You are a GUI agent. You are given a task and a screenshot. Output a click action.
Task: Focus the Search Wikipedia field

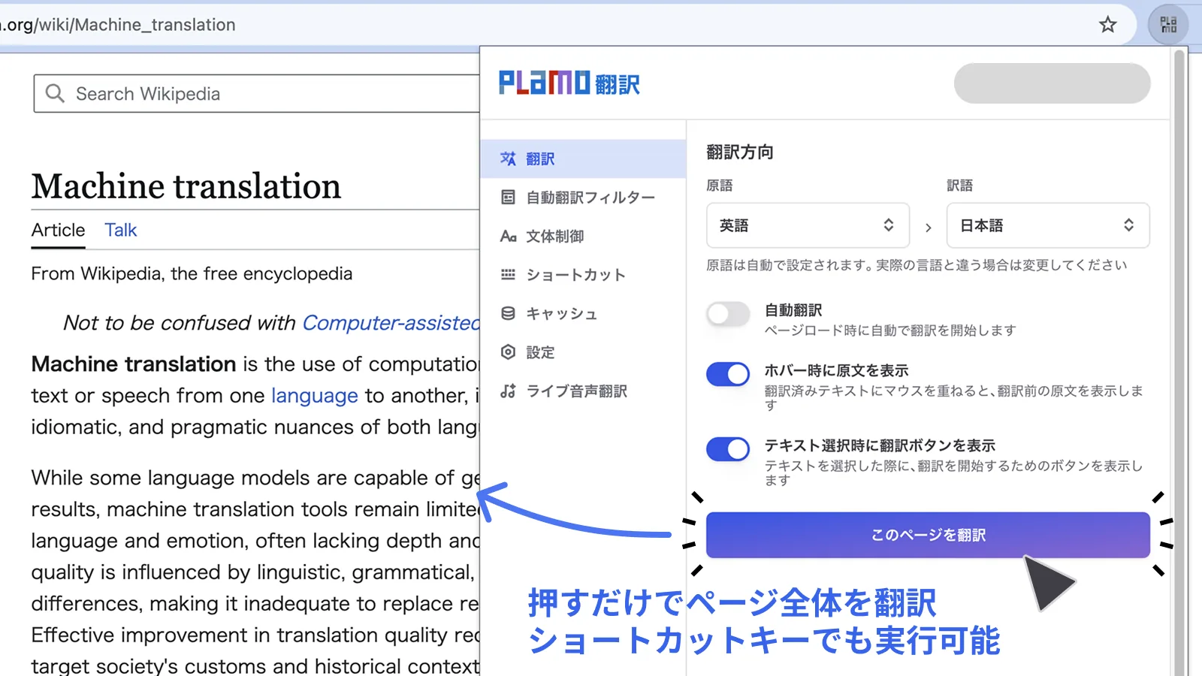pyautogui.click(x=257, y=94)
